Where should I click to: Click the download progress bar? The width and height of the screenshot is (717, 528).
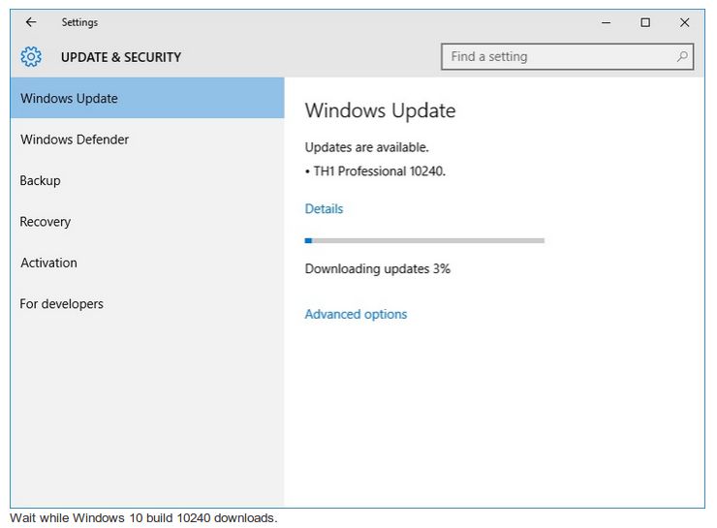[424, 240]
